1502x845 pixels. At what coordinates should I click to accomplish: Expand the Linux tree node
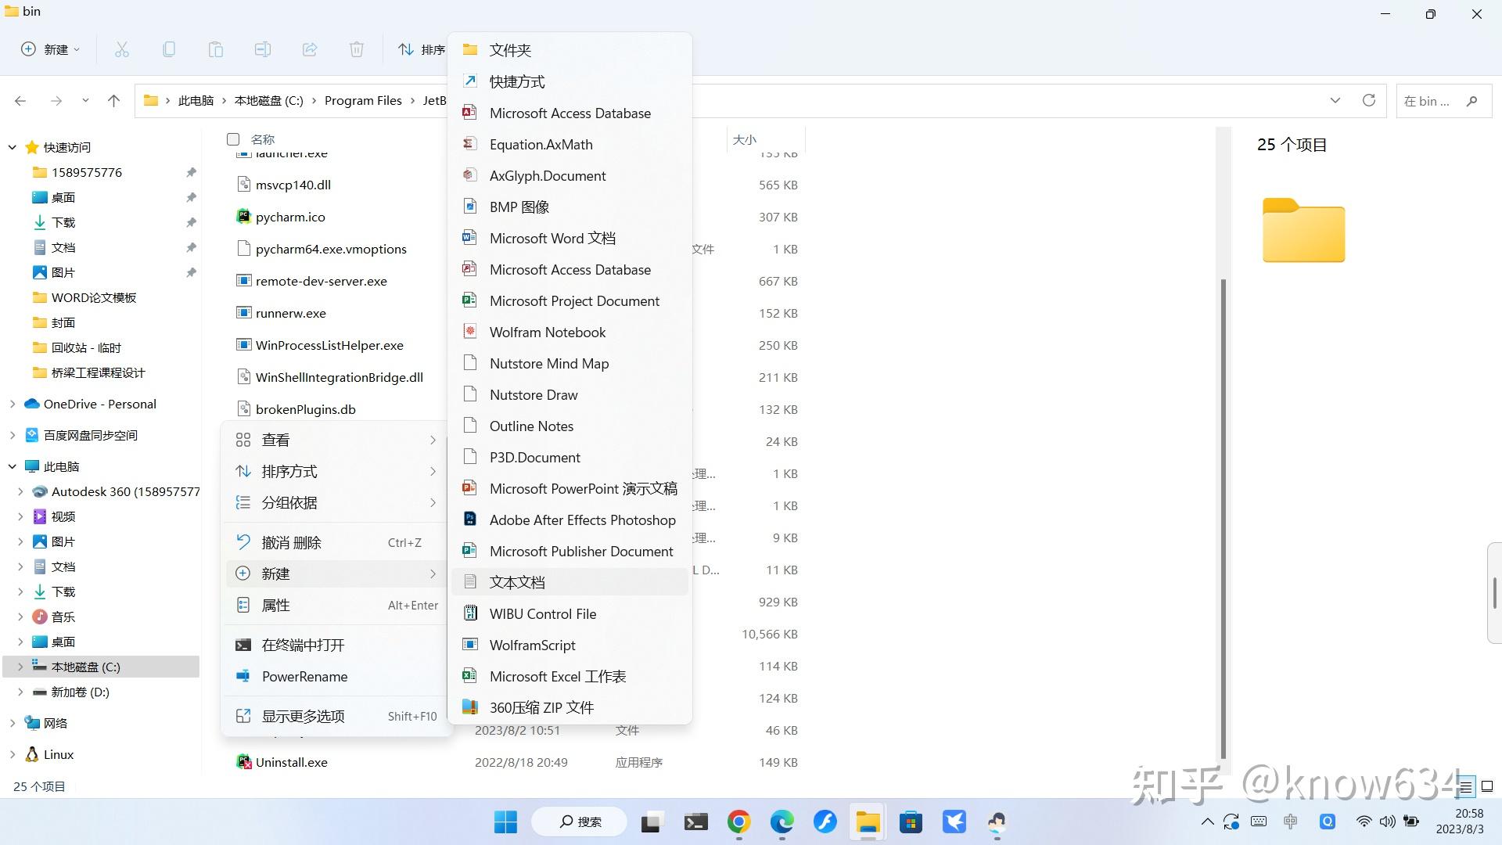point(13,754)
